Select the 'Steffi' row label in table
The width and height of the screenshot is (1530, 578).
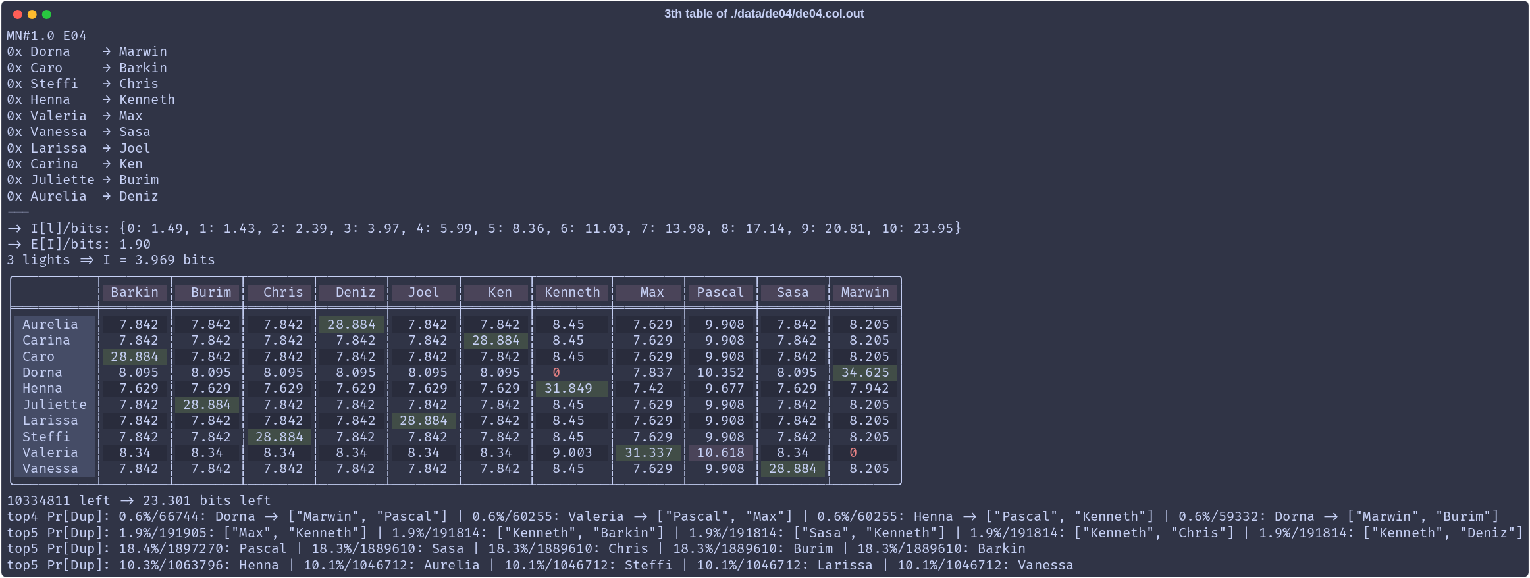(x=46, y=437)
